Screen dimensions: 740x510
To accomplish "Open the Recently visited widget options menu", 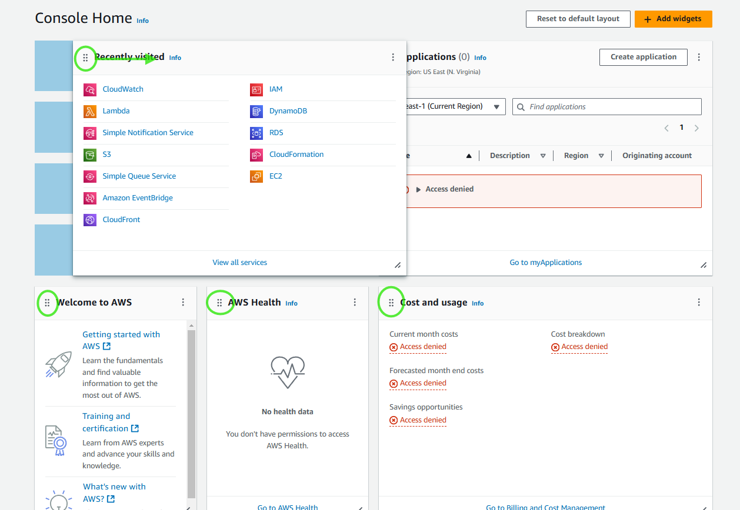I will pyautogui.click(x=393, y=57).
